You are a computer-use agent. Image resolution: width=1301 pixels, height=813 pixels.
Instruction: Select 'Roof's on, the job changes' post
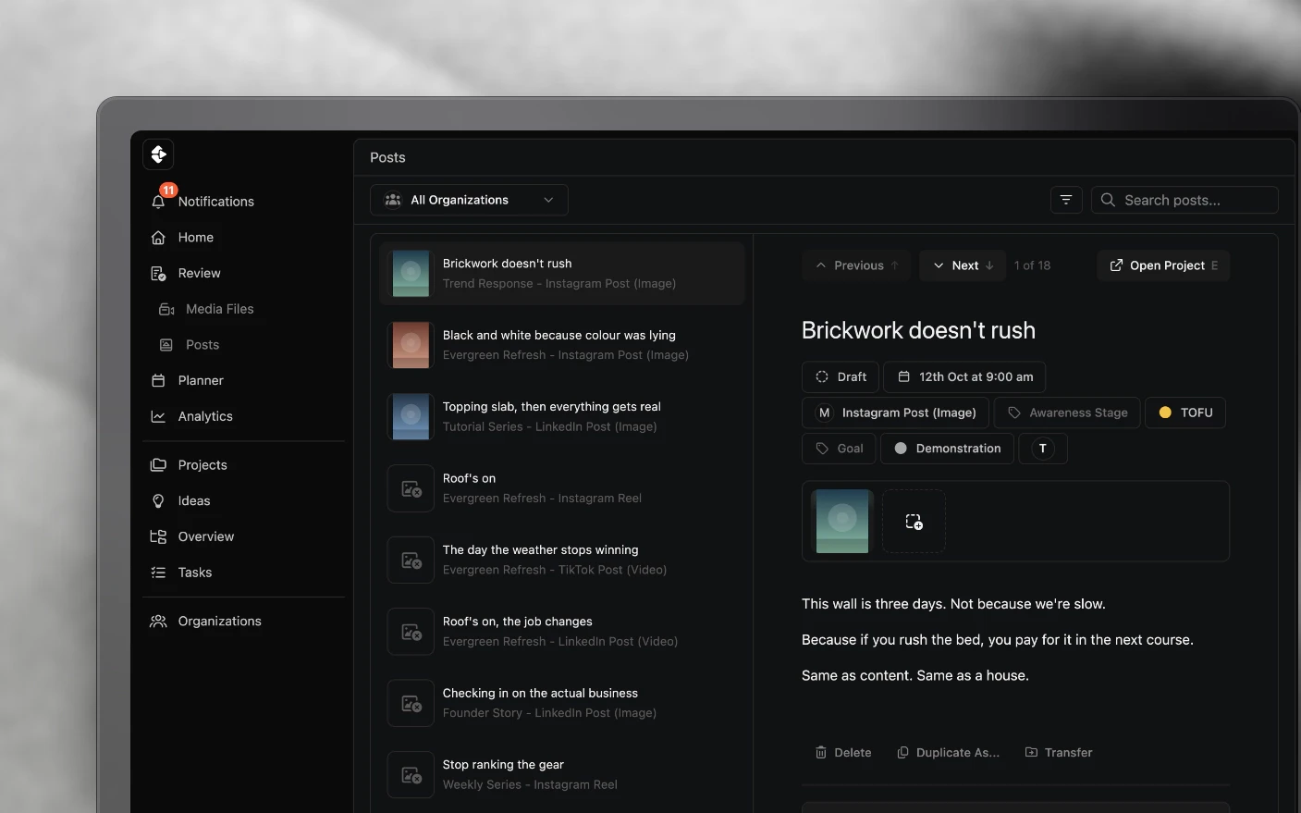coord(561,632)
